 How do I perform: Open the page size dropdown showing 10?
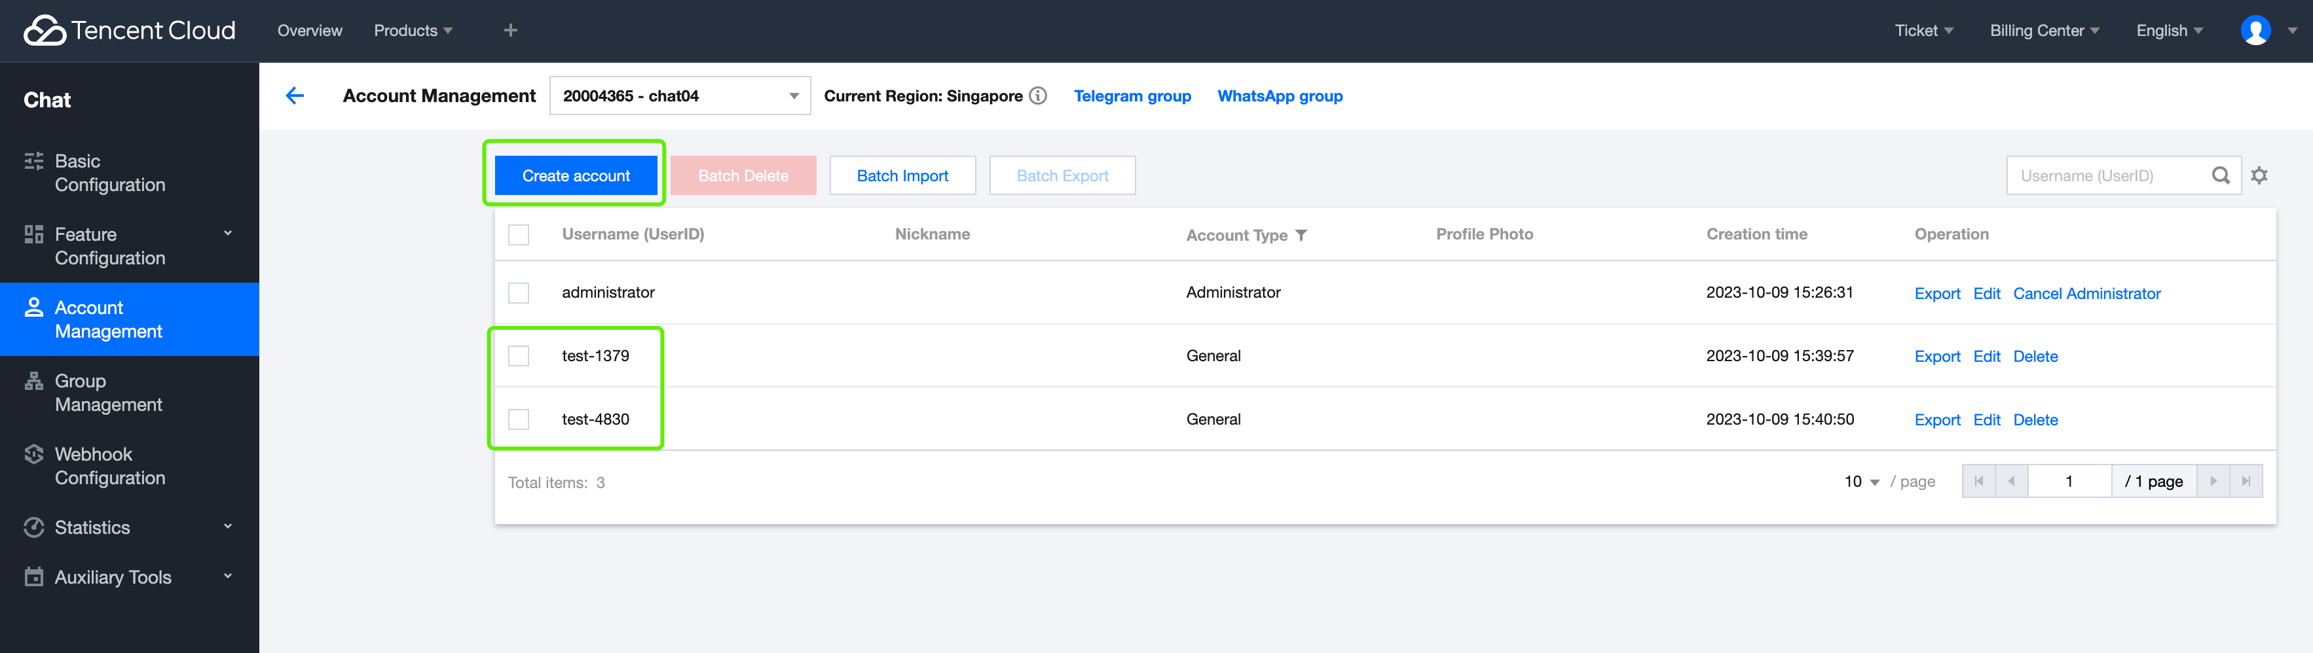click(x=1859, y=482)
